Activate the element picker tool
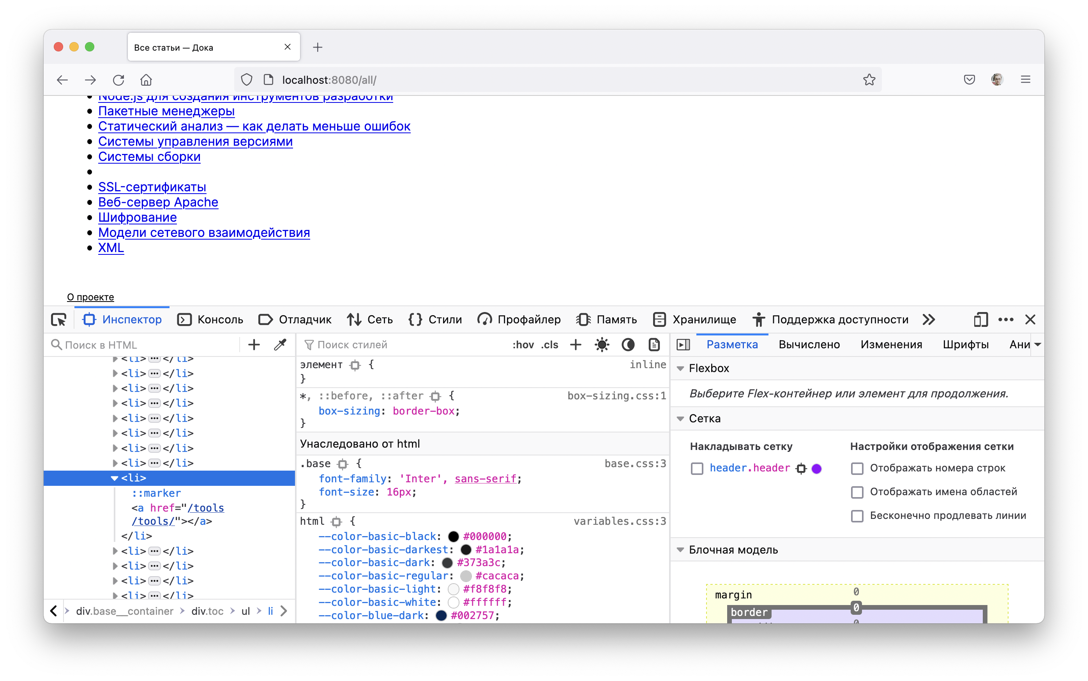 (x=58, y=319)
